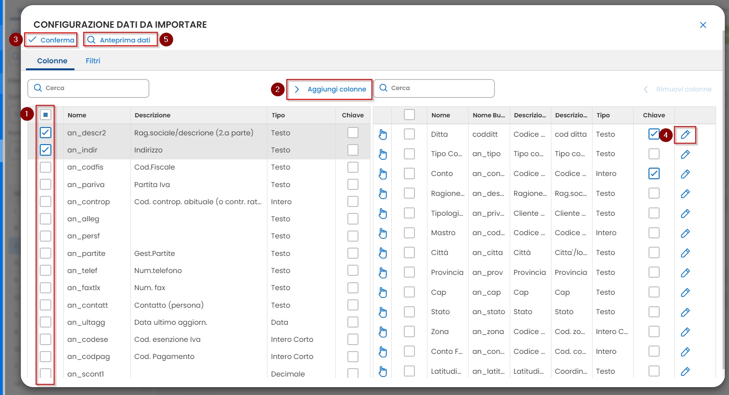Edit the Città row using pencil icon

pos(685,253)
